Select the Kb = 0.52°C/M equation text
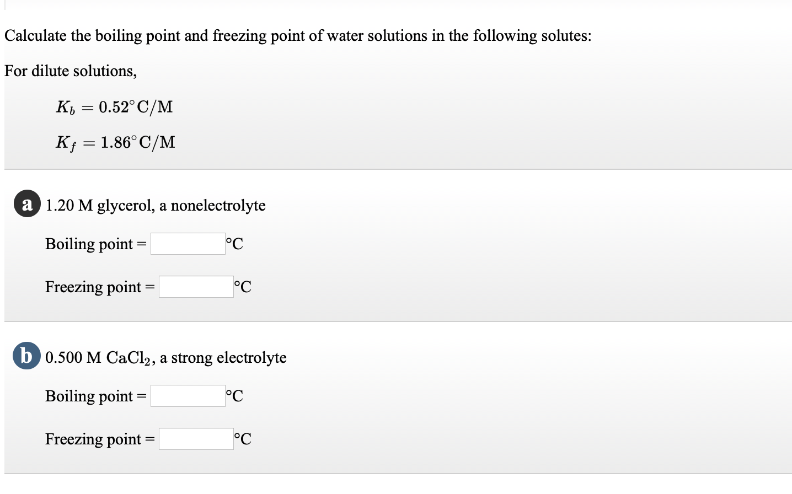 pyautogui.click(x=114, y=106)
